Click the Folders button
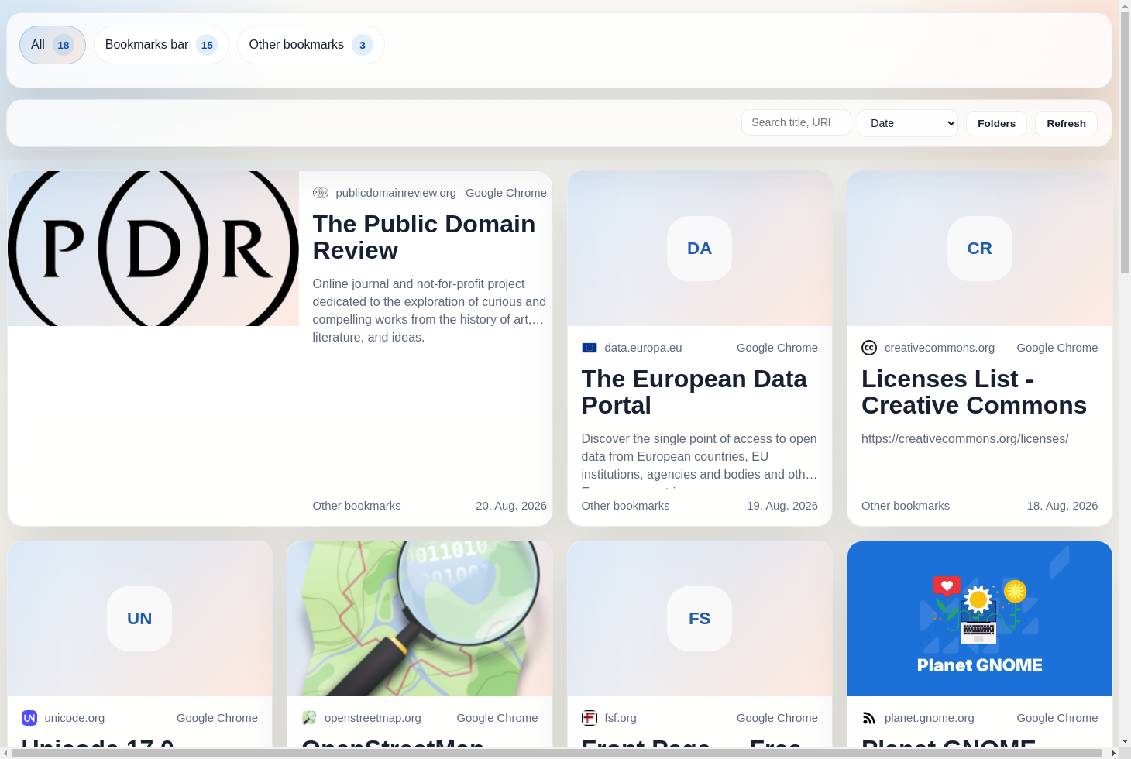This screenshot has width=1131, height=759. pyautogui.click(x=996, y=123)
